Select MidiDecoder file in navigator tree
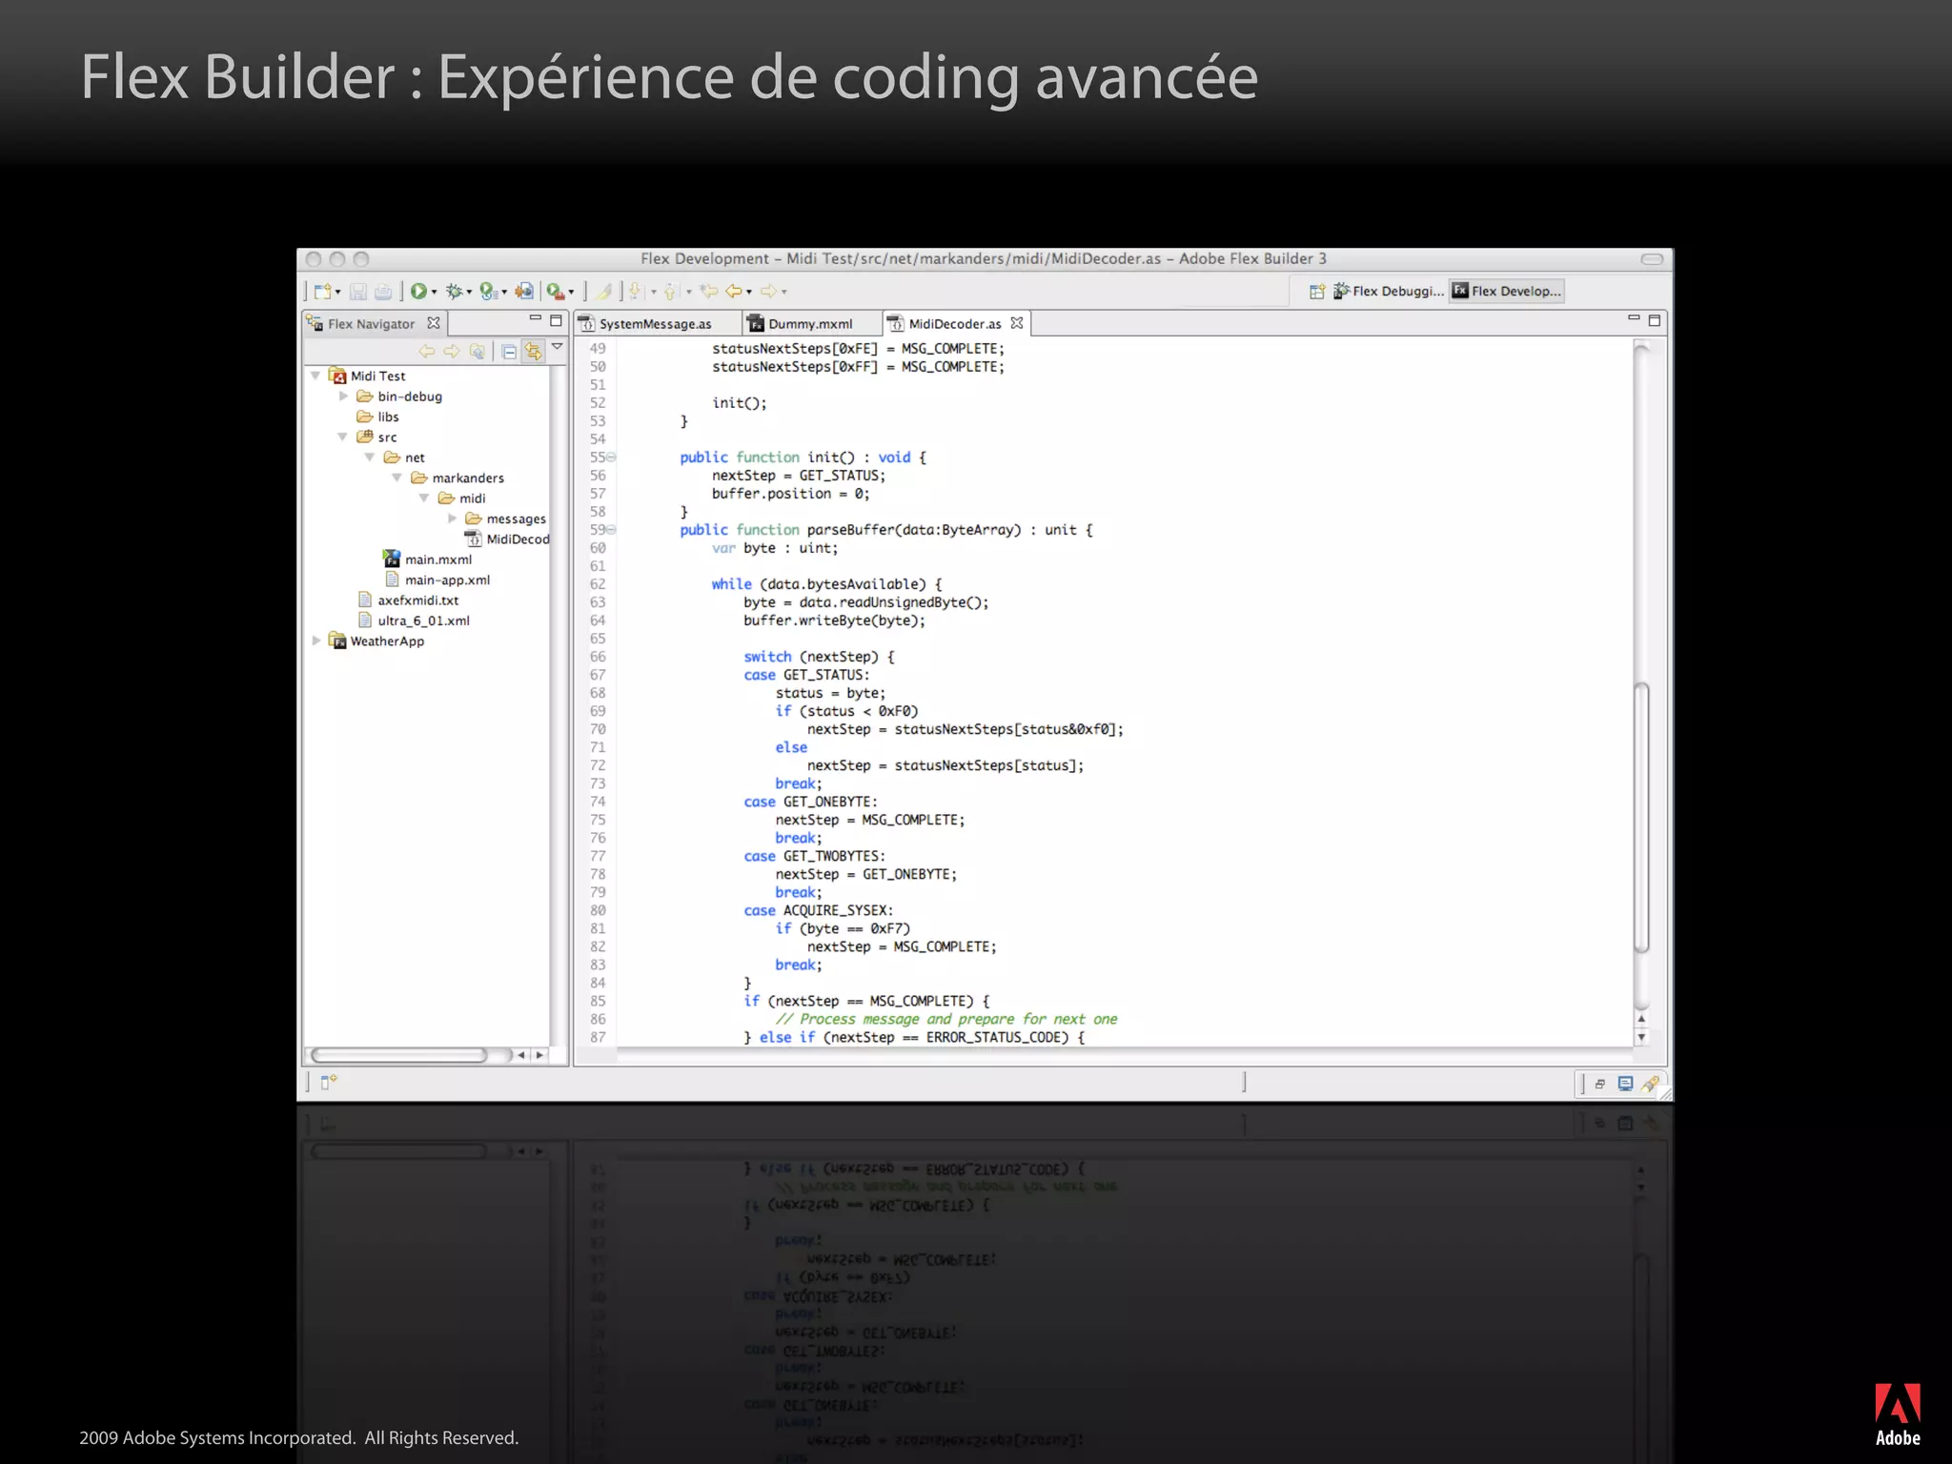Screen dimensions: 1952x1464 tap(507, 539)
